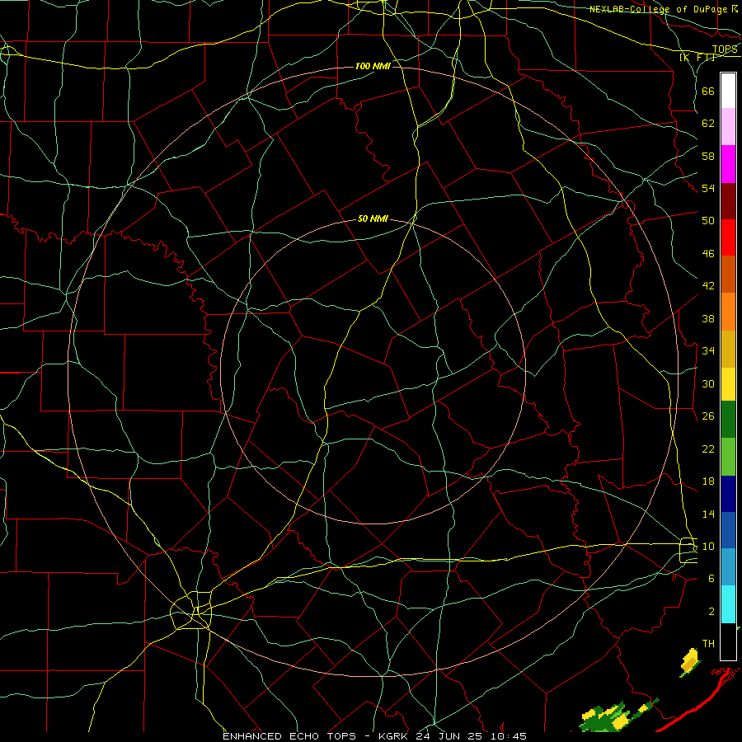The image size is (742, 742).
Task: Click the TH legend label
Action: 708,644
